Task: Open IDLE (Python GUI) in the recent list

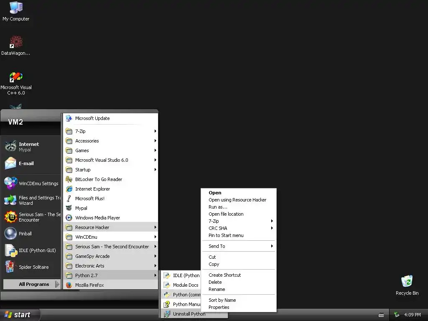Action: tap(32, 250)
